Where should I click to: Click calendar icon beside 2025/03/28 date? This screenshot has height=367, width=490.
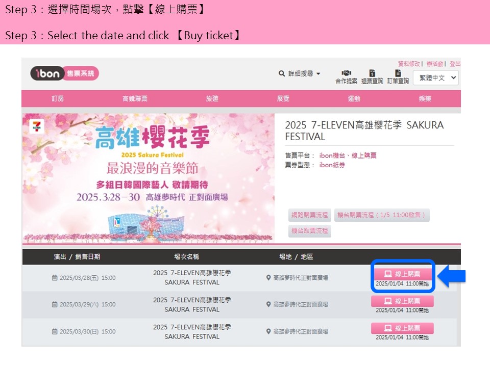coord(55,278)
